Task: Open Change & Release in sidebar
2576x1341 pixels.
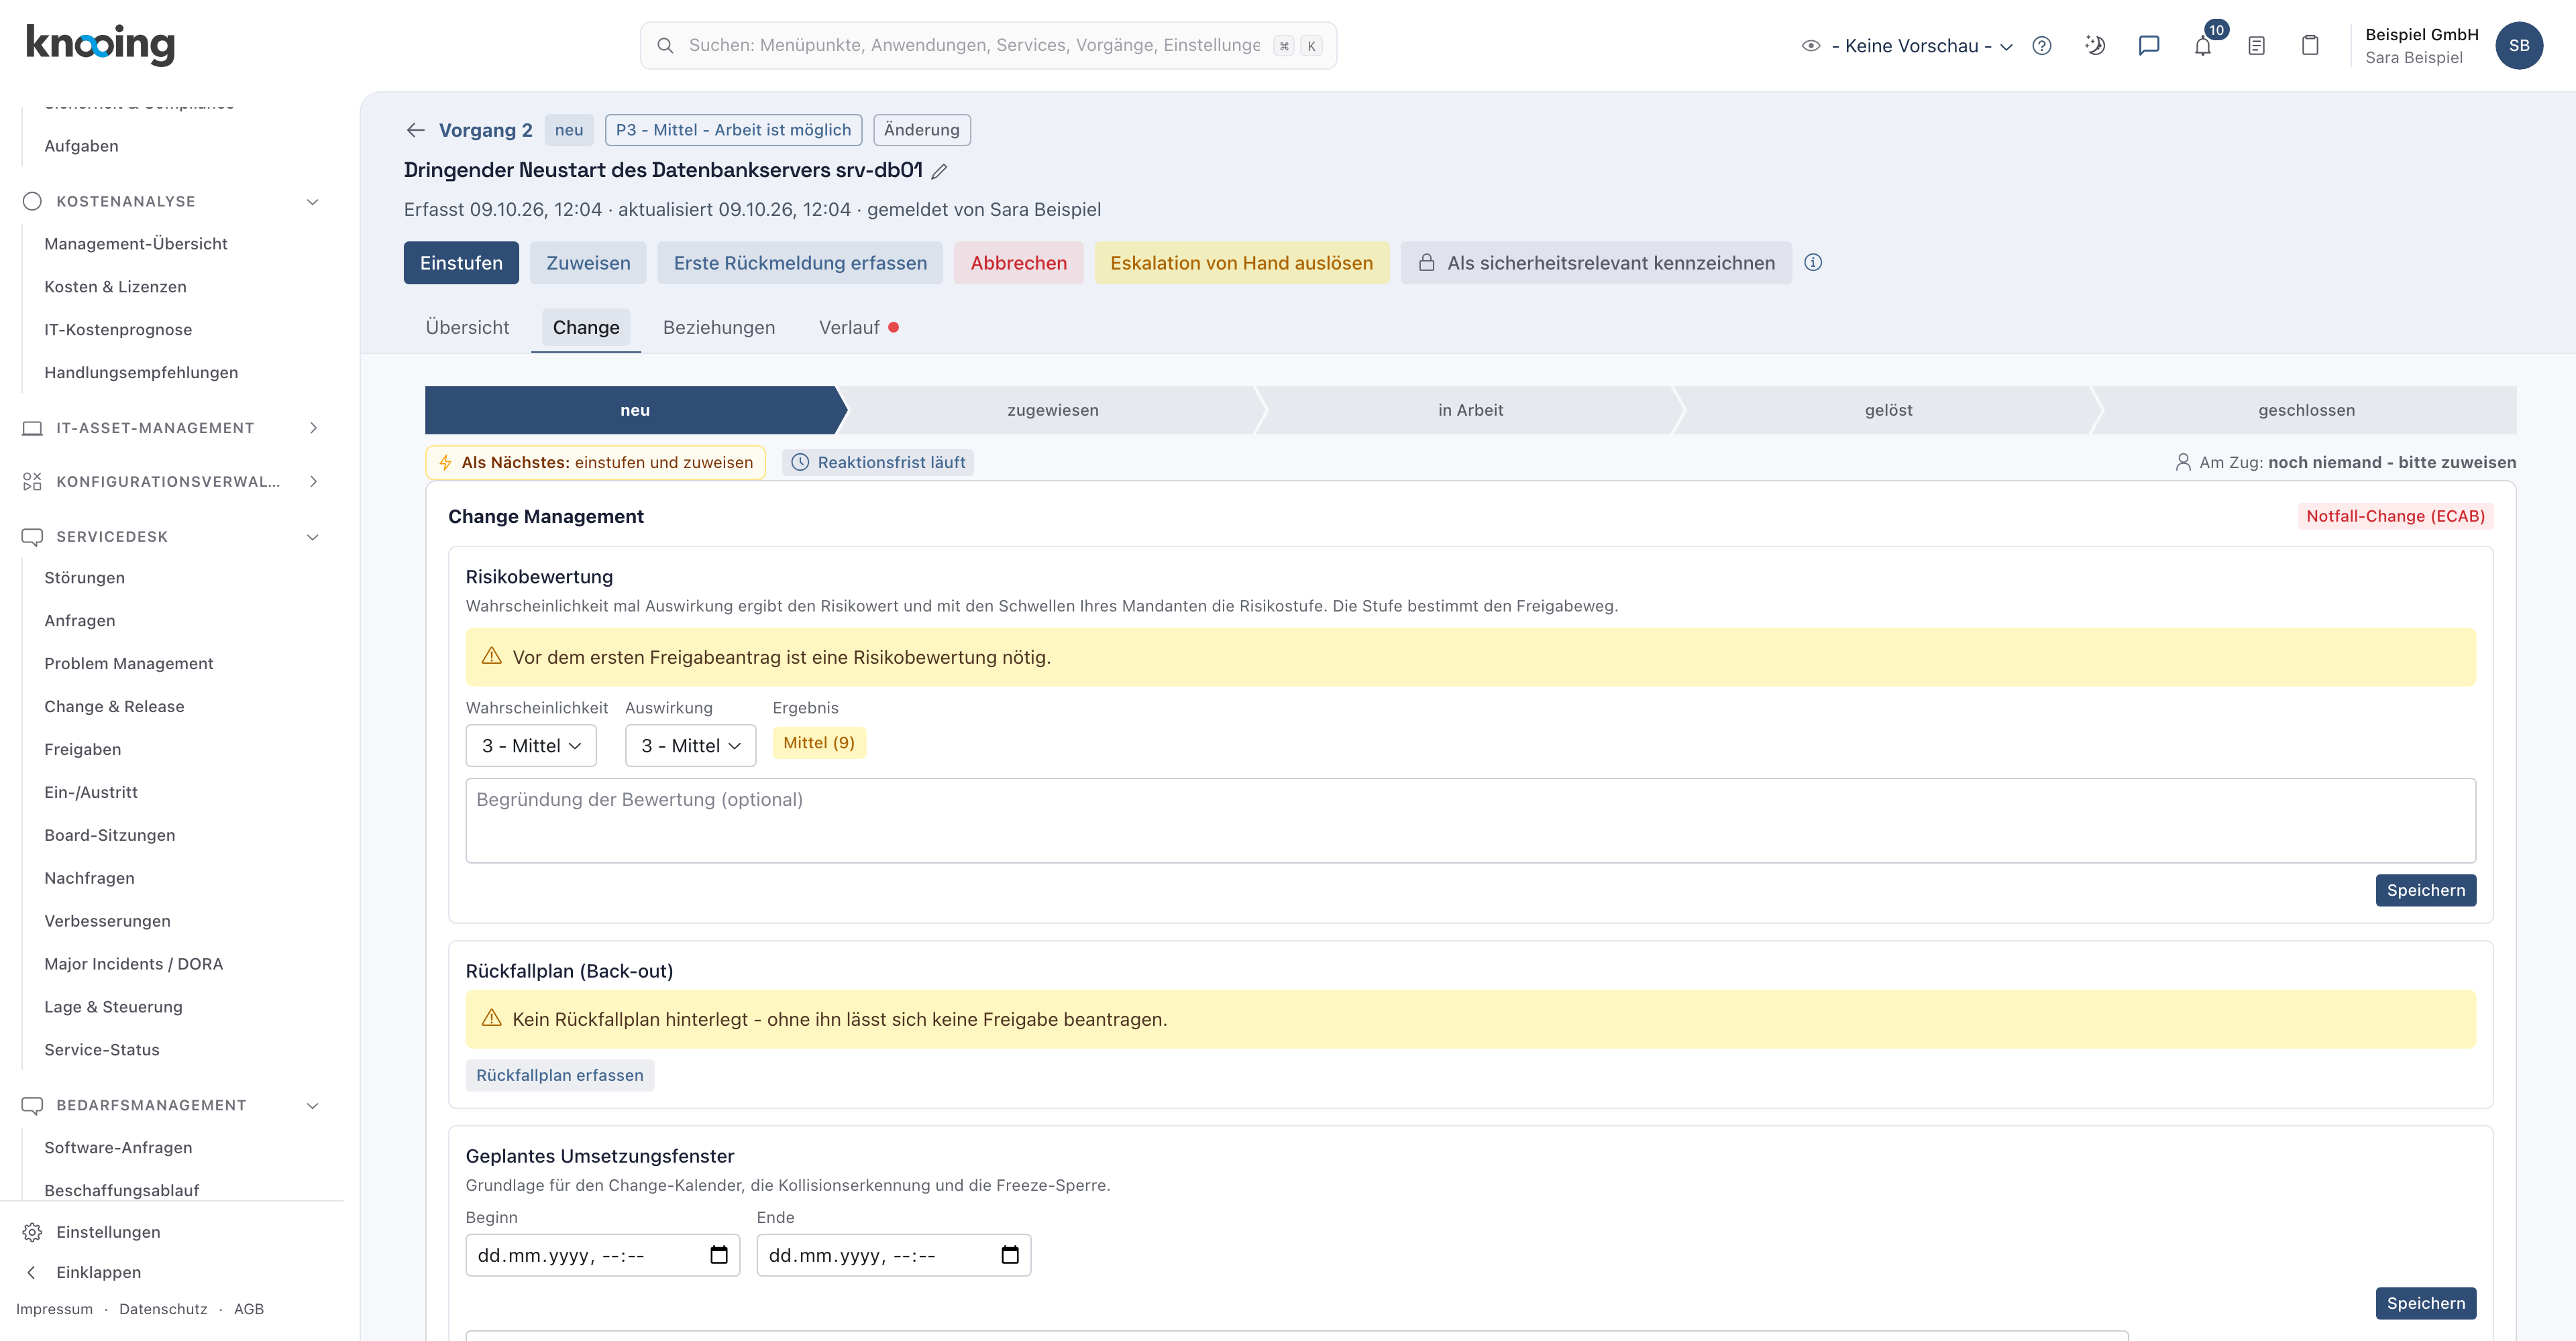Action: point(114,707)
